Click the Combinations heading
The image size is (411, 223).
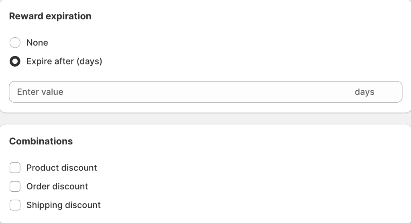point(41,142)
